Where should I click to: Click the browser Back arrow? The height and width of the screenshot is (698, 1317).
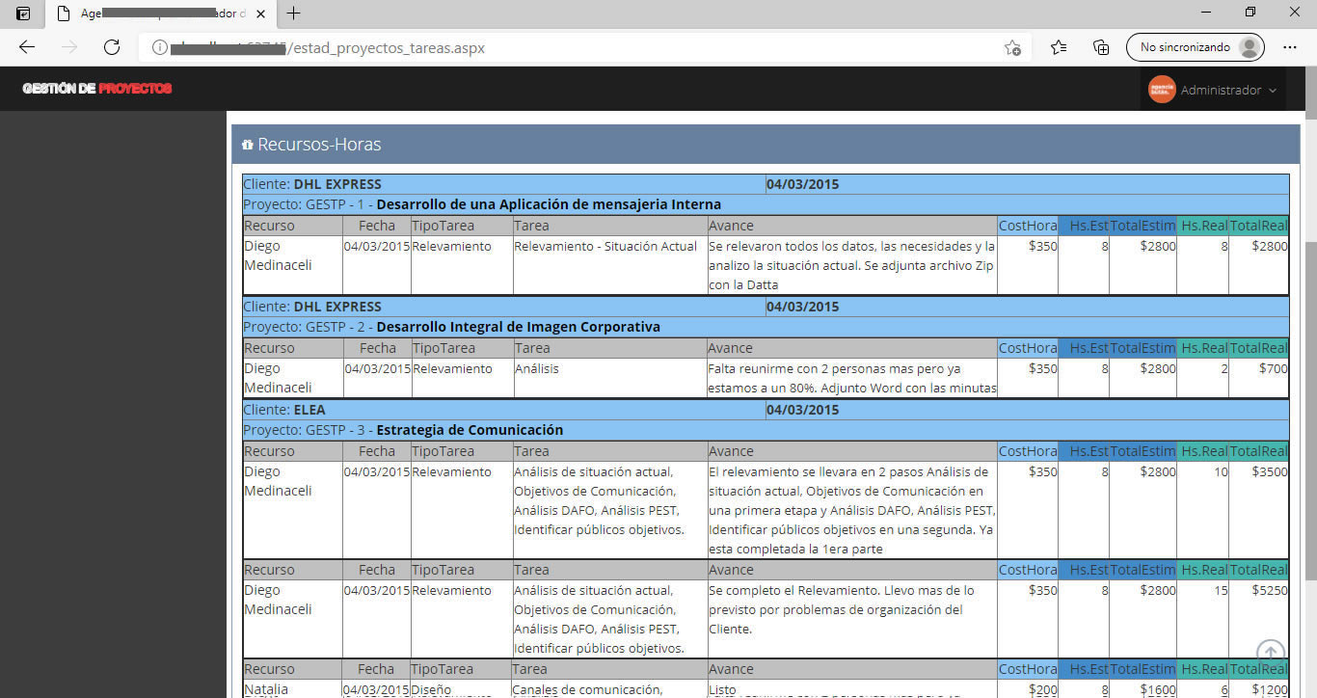(x=27, y=47)
